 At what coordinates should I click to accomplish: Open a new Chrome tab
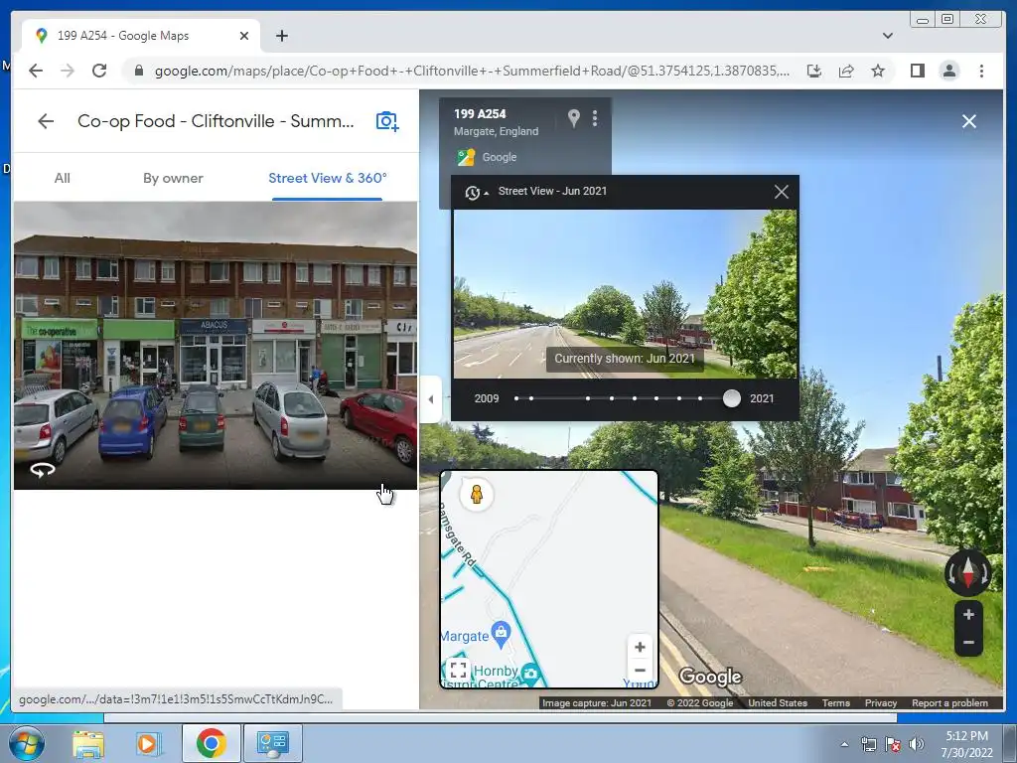(281, 36)
